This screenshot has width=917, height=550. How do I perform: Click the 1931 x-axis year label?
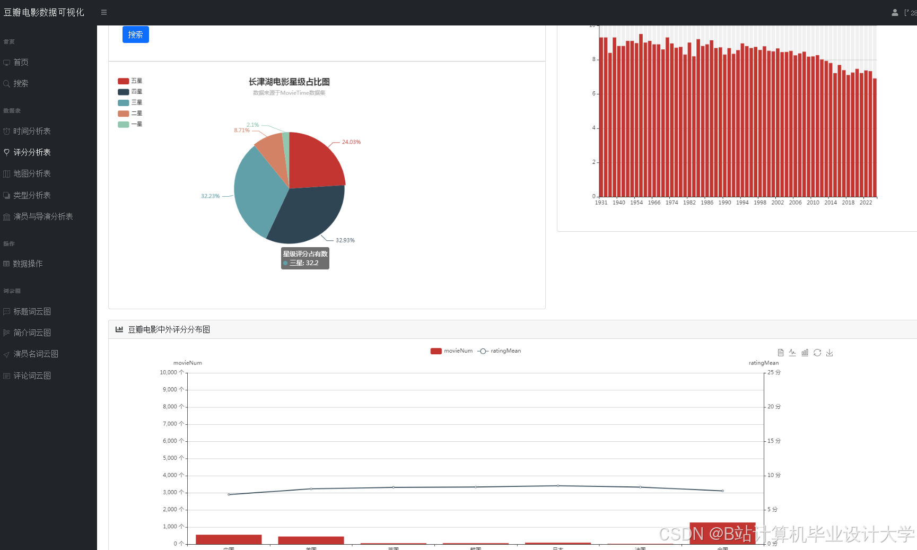(601, 203)
